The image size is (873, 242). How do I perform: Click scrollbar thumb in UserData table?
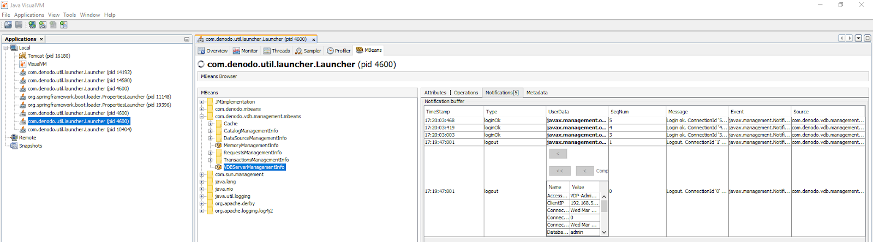(x=604, y=206)
